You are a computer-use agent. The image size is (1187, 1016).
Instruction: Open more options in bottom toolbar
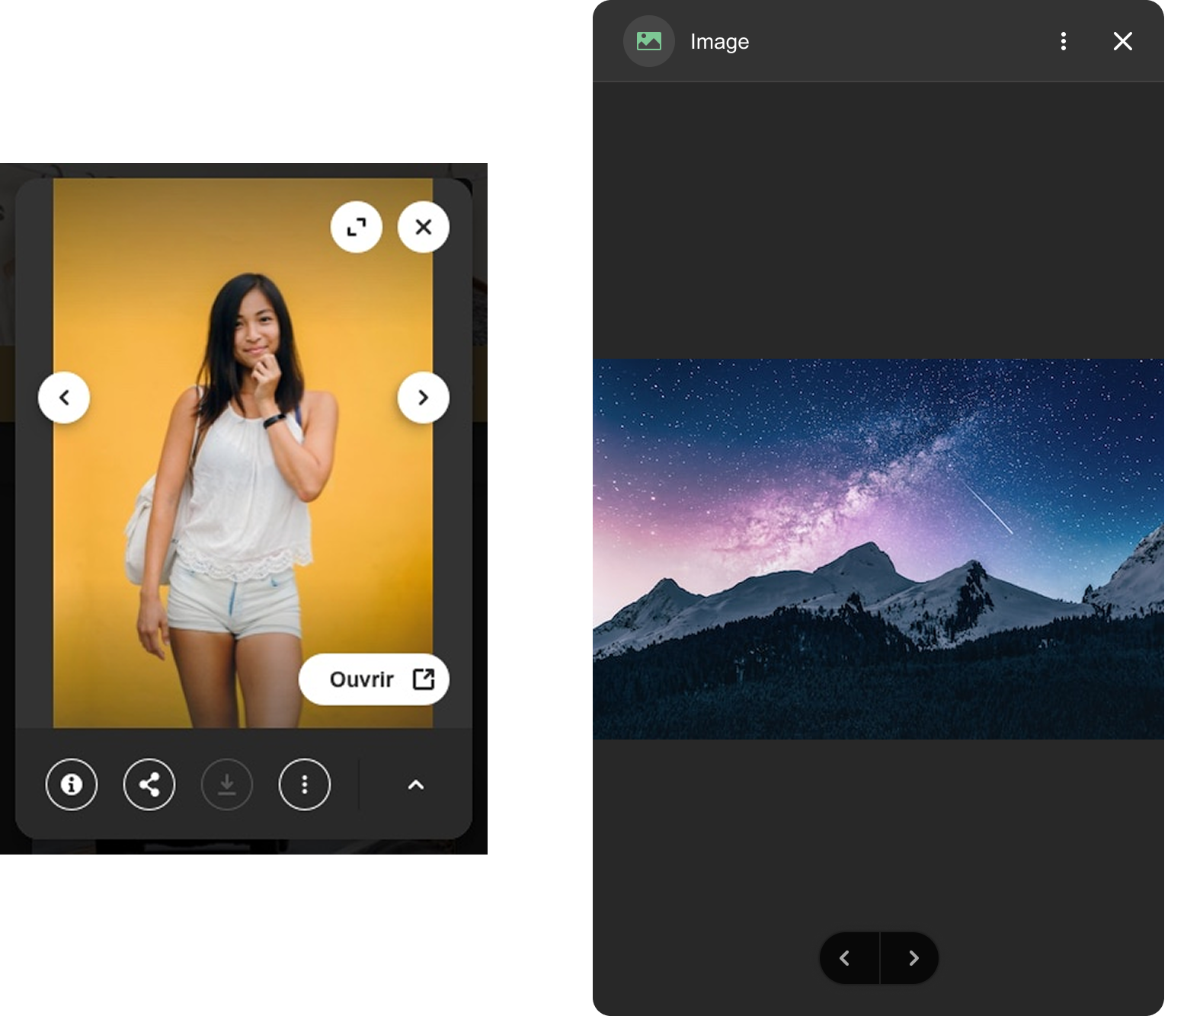(x=305, y=784)
